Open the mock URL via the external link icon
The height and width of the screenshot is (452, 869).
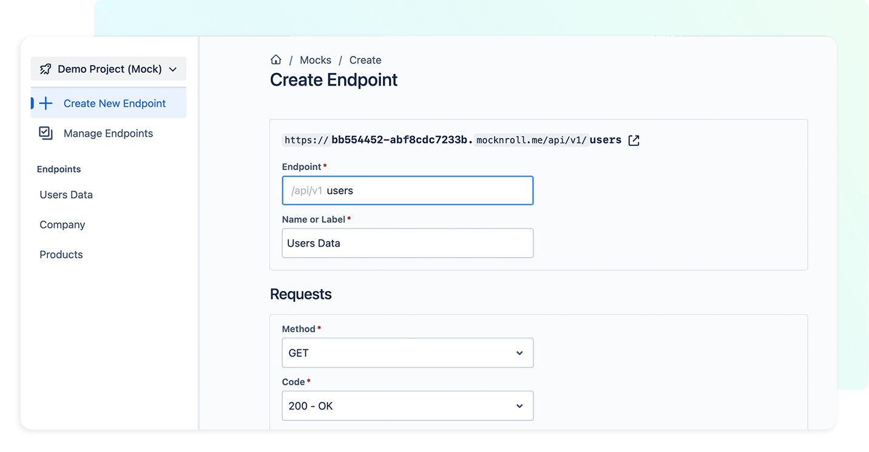[x=634, y=140]
